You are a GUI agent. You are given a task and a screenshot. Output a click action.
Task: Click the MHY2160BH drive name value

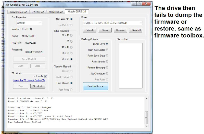pos(29,36)
